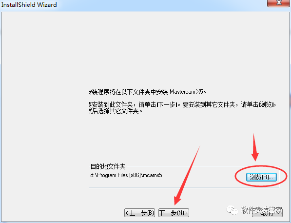Click the 目的地文件夹 group label
Image resolution: width=291 pixels, height=223 pixels.
108,166
